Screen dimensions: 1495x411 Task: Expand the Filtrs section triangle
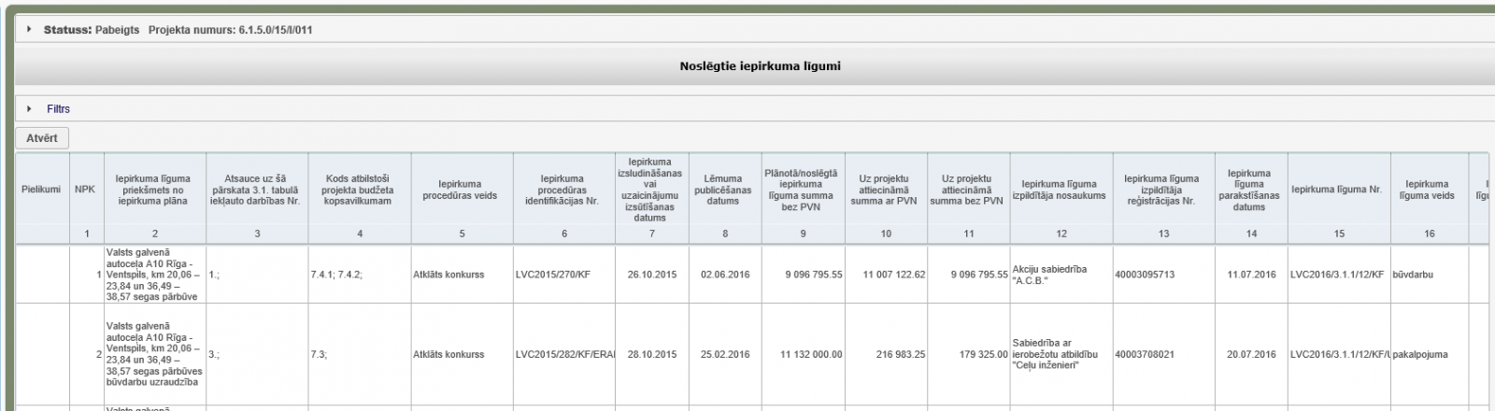click(x=30, y=109)
